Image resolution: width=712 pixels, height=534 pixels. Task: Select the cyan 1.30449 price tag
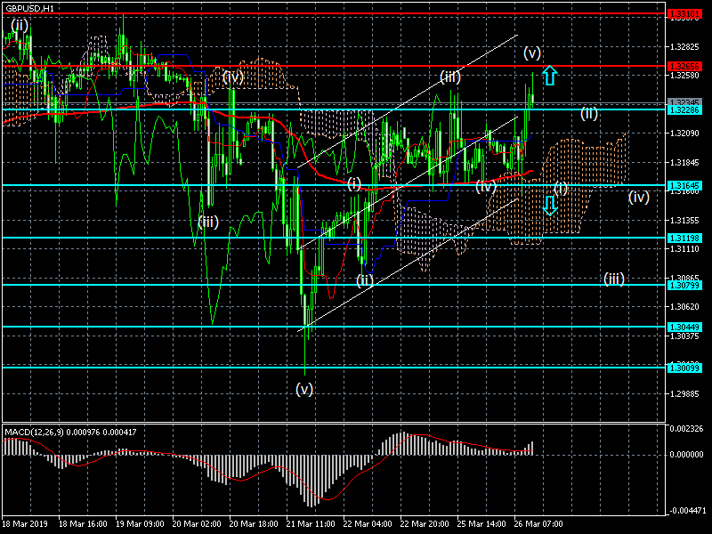685,327
